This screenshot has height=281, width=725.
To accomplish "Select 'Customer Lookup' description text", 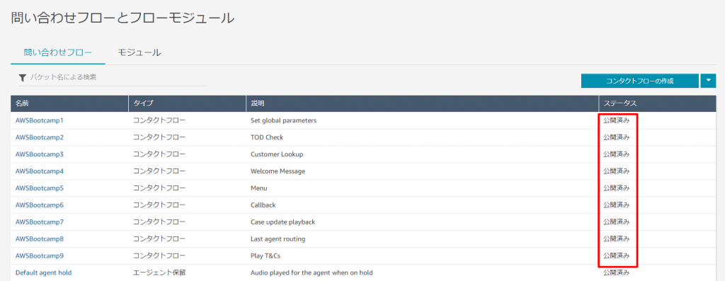I will coord(277,154).
